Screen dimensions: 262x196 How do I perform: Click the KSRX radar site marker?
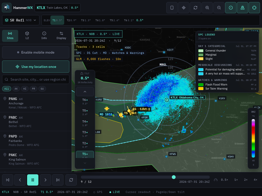pyautogui.click(x=216, y=101)
